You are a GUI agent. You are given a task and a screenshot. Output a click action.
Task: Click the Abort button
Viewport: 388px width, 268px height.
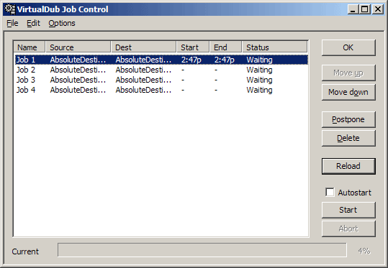(x=348, y=228)
